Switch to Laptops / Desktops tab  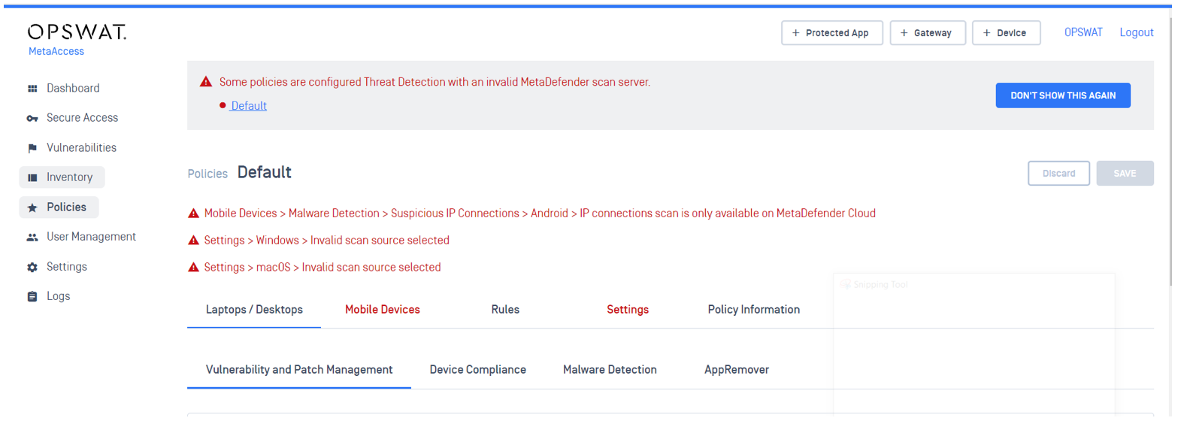[254, 310]
